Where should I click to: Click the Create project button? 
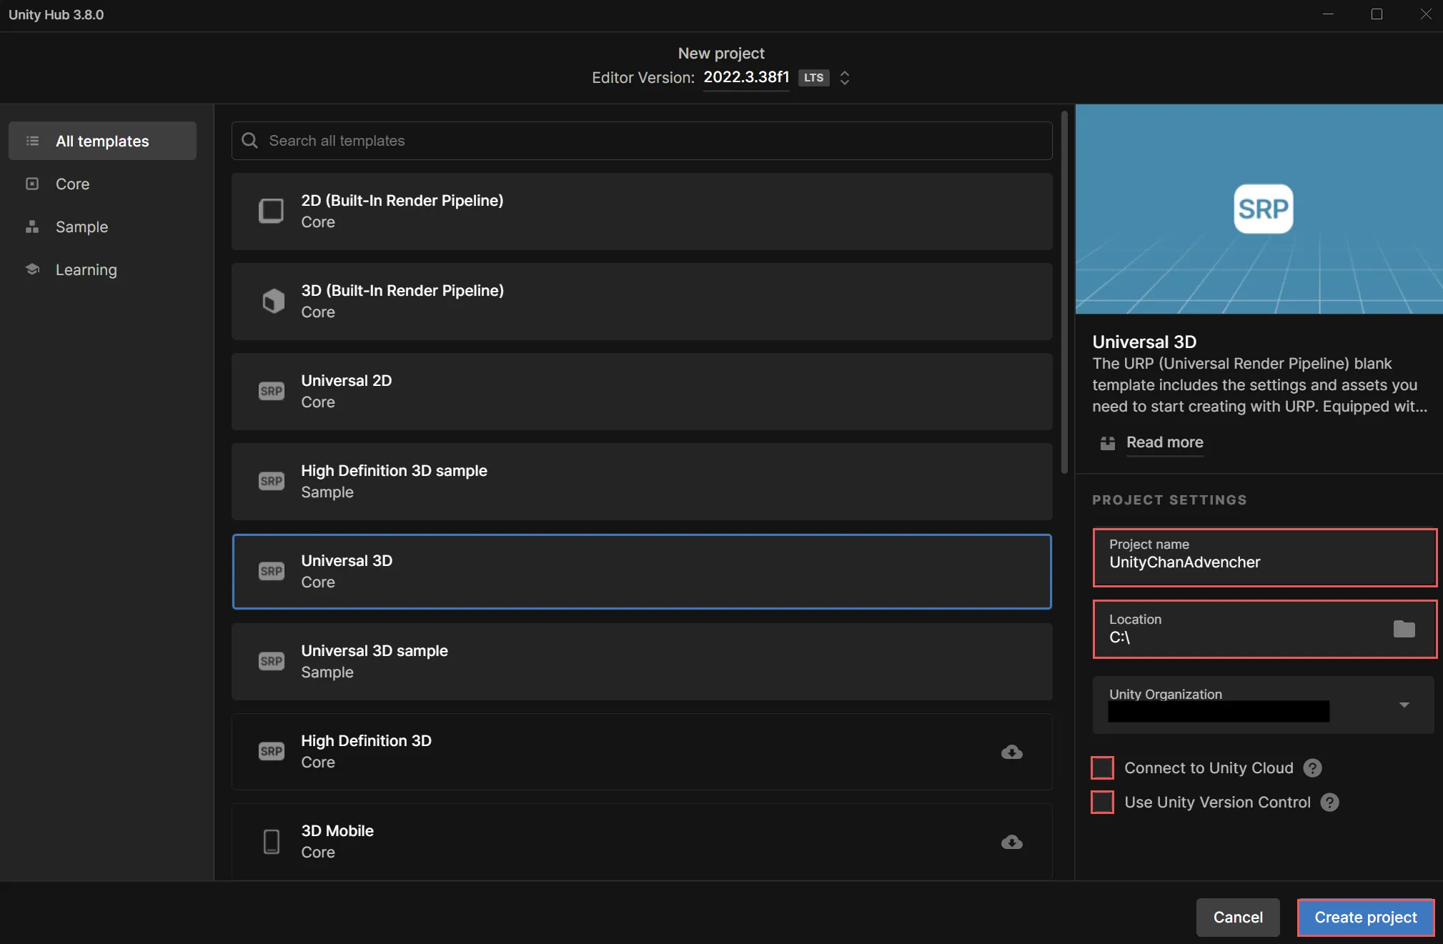click(x=1365, y=915)
